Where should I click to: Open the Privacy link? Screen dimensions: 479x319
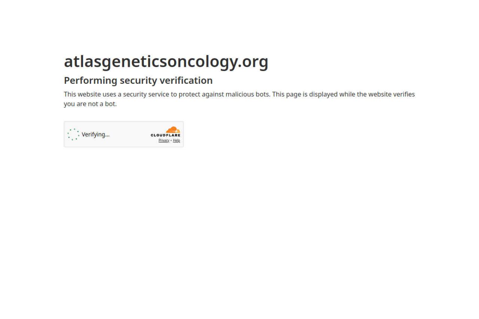(164, 141)
